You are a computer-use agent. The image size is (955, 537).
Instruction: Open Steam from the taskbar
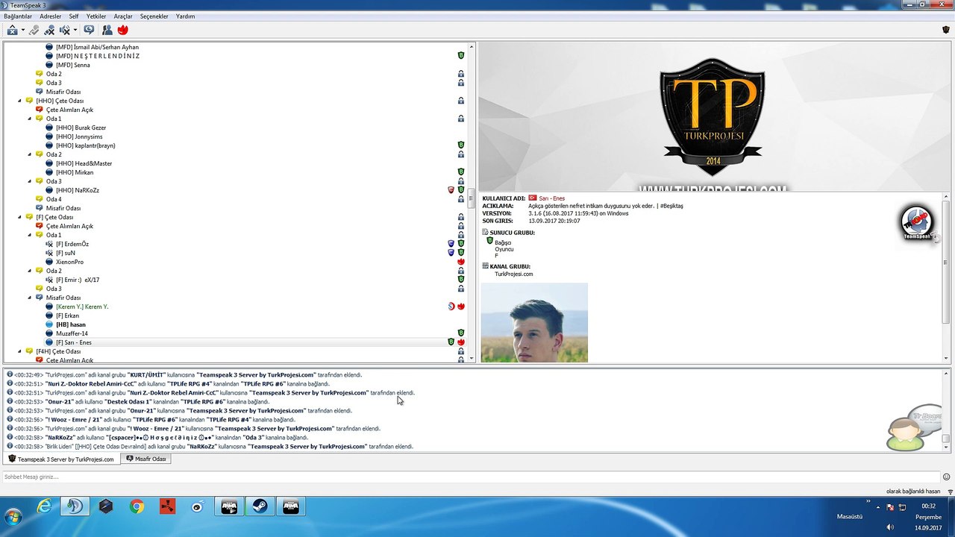259,507
